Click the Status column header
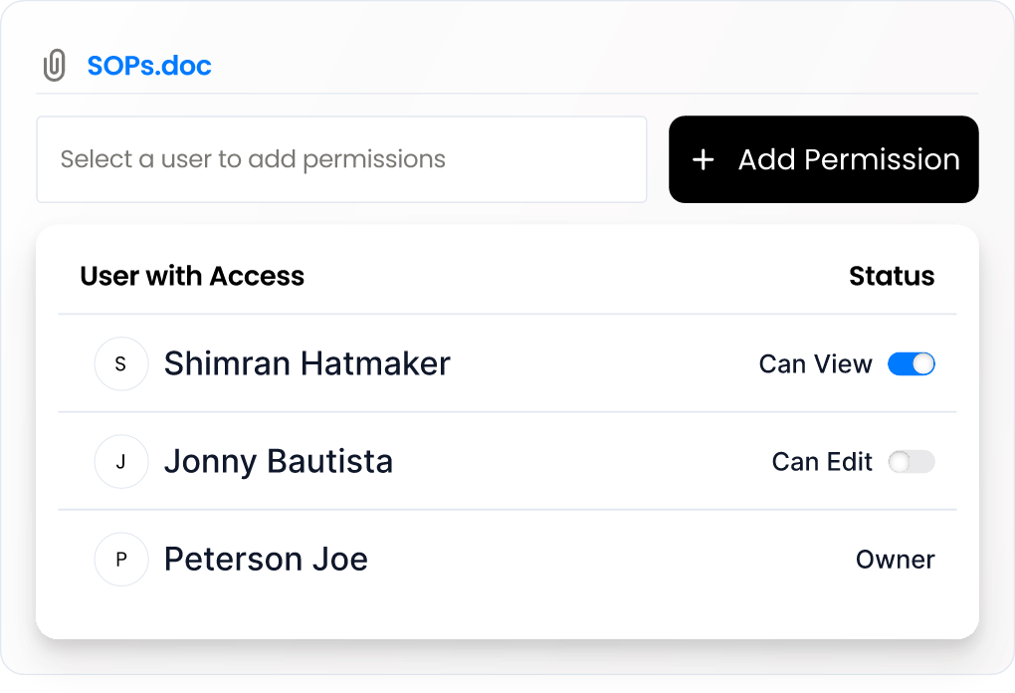1015x693 pixels. tap(892, 276)
